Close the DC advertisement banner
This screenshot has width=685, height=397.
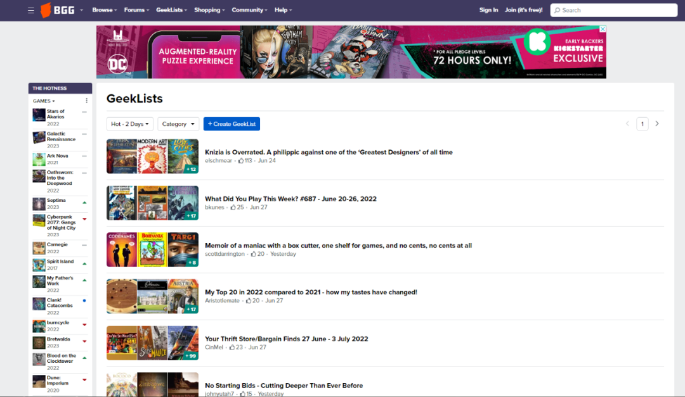(x=603, y=29)
